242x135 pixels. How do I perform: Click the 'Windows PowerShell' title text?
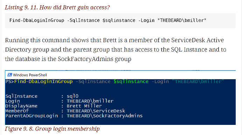[30, 75]
